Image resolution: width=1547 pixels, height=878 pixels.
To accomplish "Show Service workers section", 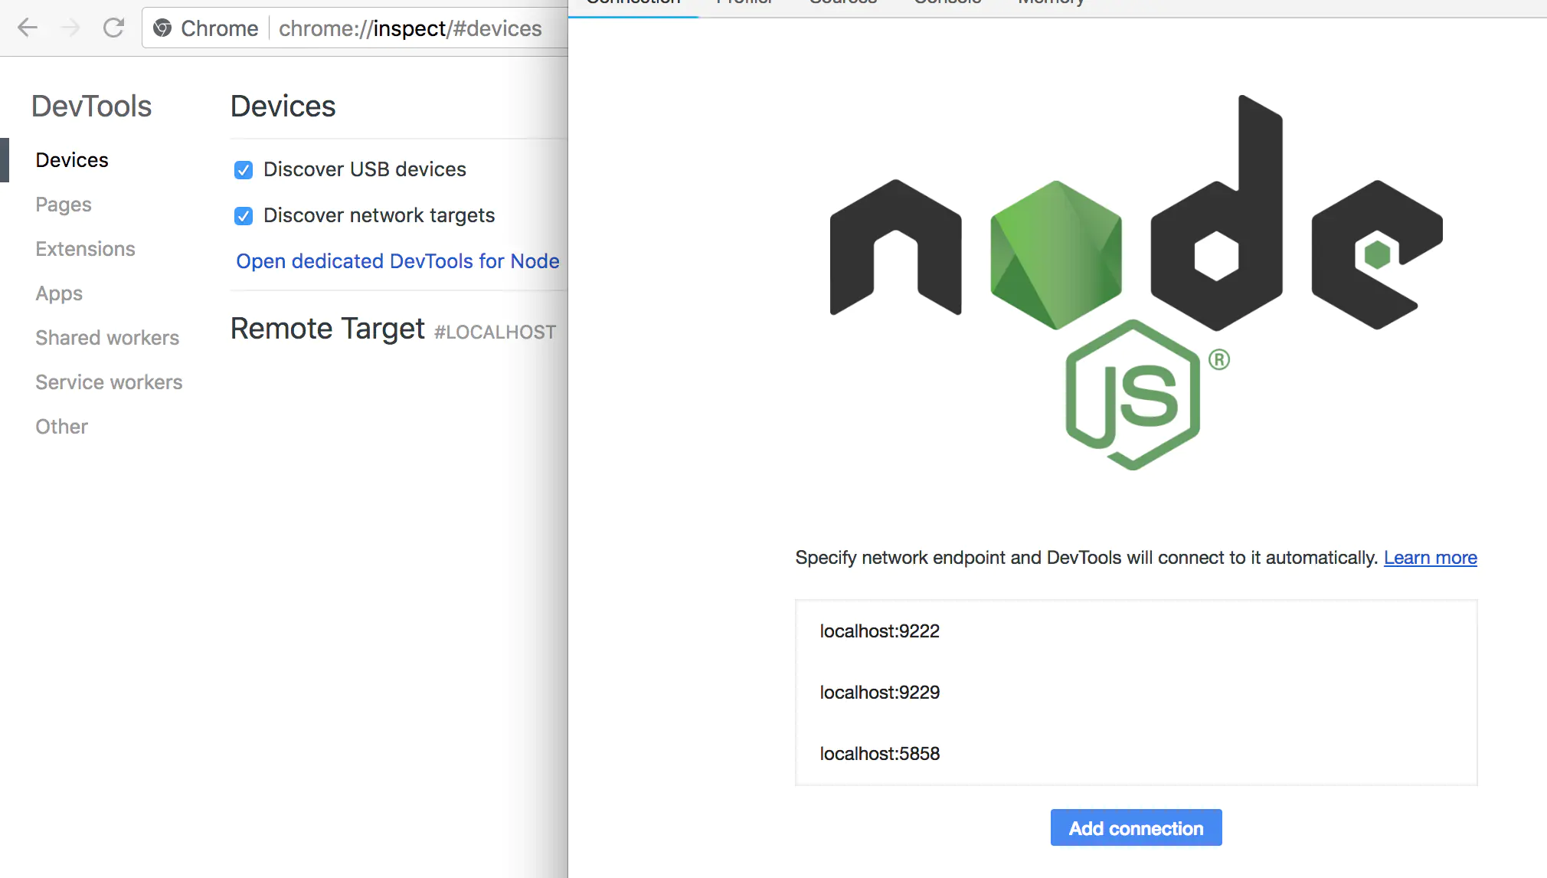I will point(109,382).
